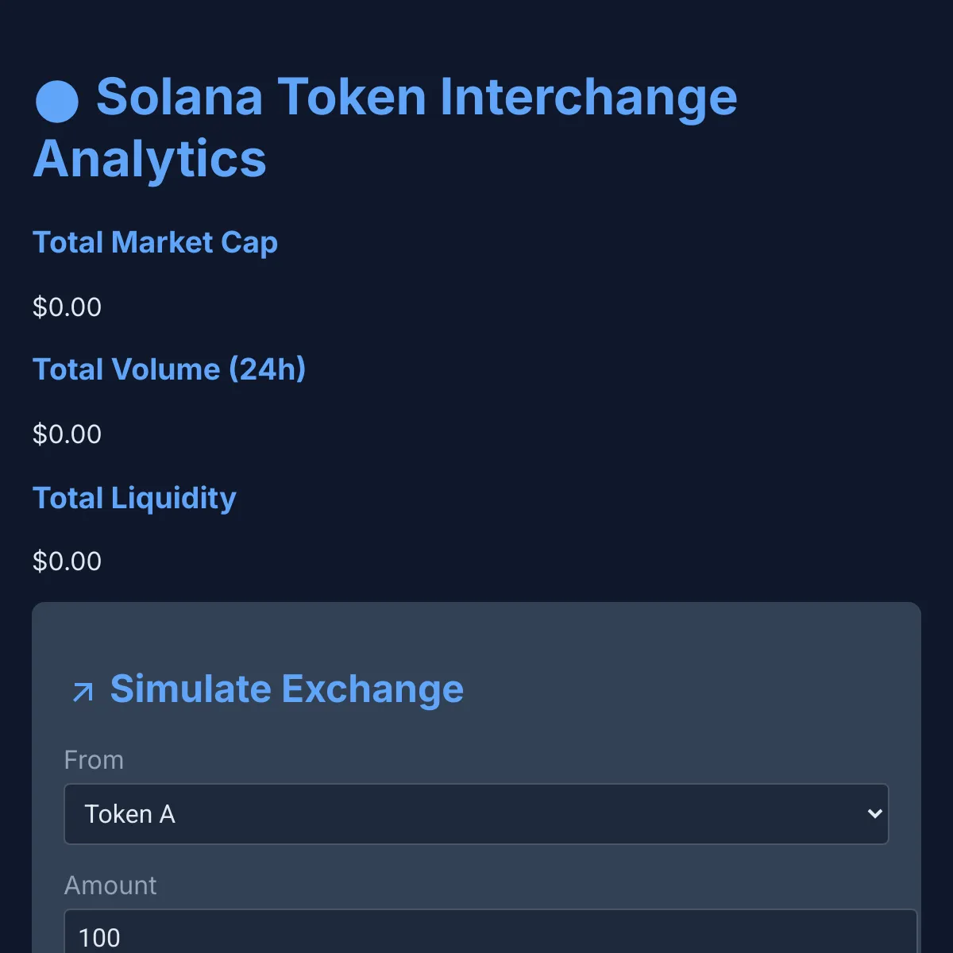Click the Amount input showing 100
This screenshot has width=953, height=953.
[x=476, y=937]
